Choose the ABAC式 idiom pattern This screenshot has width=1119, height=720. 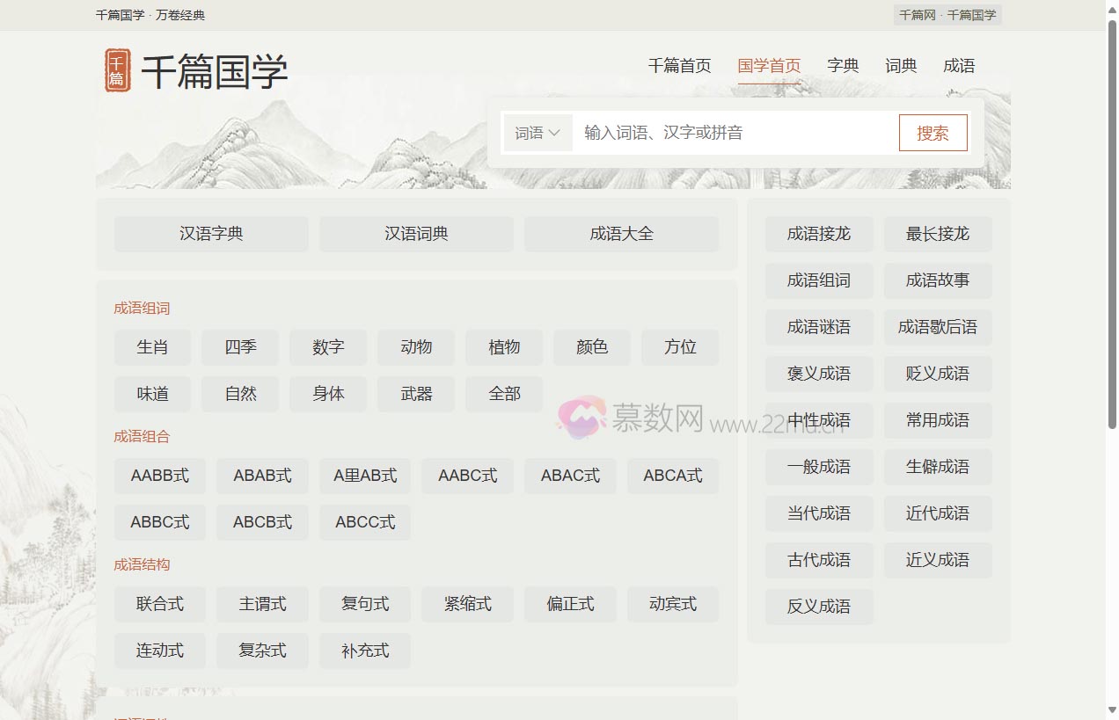click(570, 476)
